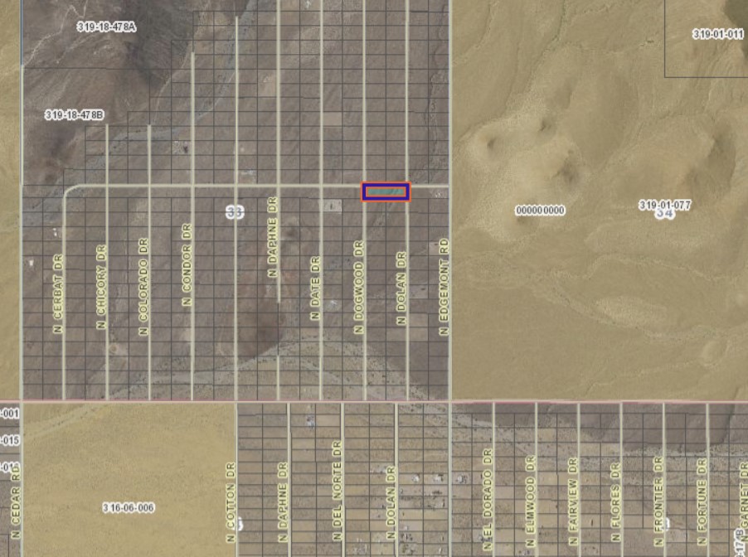This screenshot has width=748, height=557.
Task: Select the N Chicory Dr label
Action: pyautogui.click(x=101, y=287)
